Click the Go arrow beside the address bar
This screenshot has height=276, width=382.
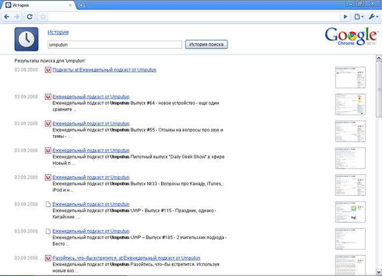(x=346, y=17)
